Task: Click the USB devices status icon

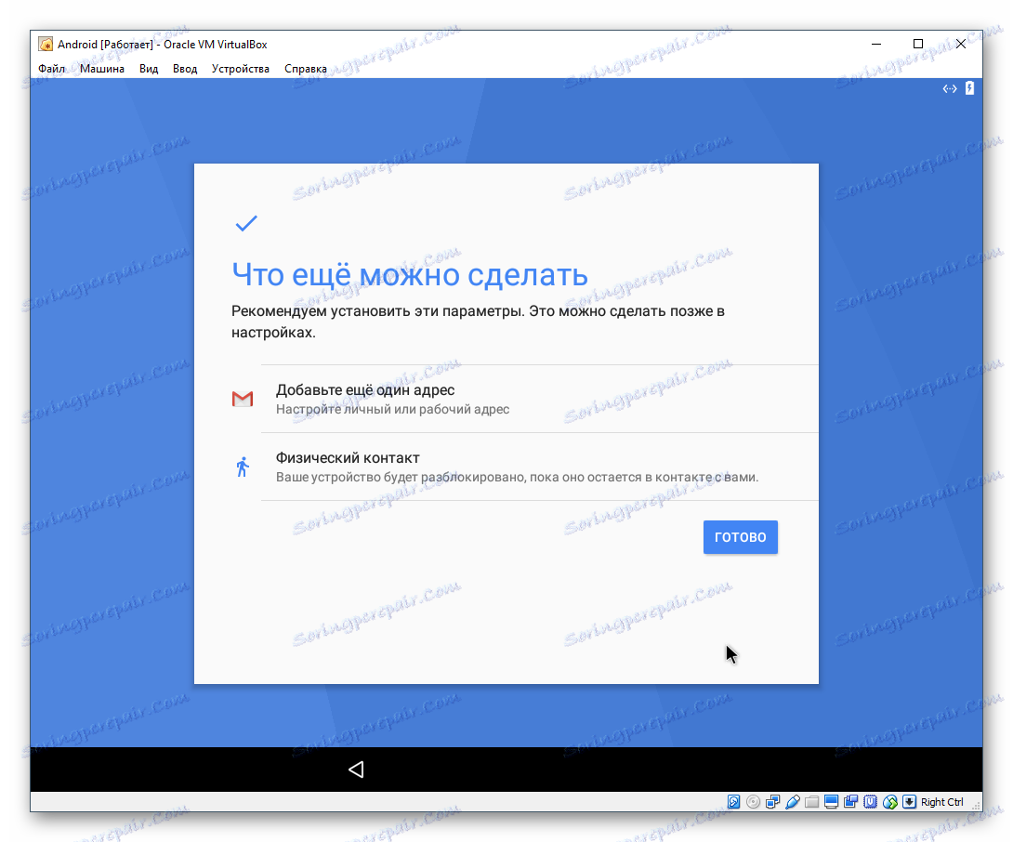Action: click(x=792, y=802)
